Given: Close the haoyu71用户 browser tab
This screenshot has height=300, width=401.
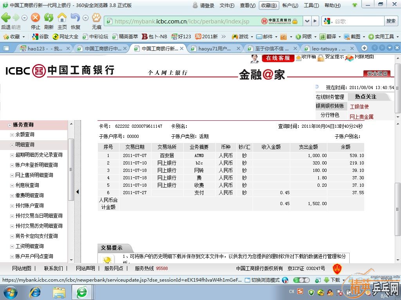Looking at the screenshot, I should [238, 48].
